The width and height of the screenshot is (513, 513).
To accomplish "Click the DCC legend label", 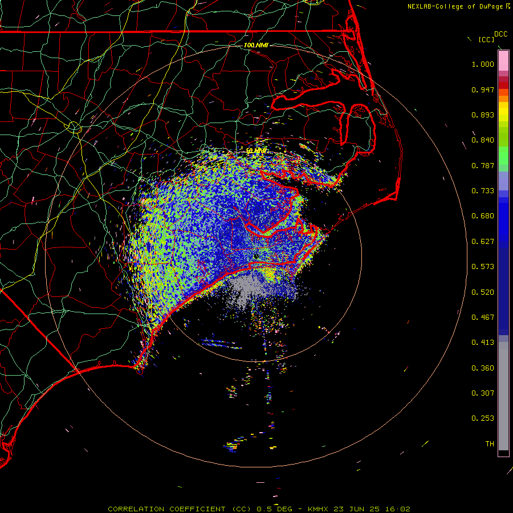I will (501, 34).
